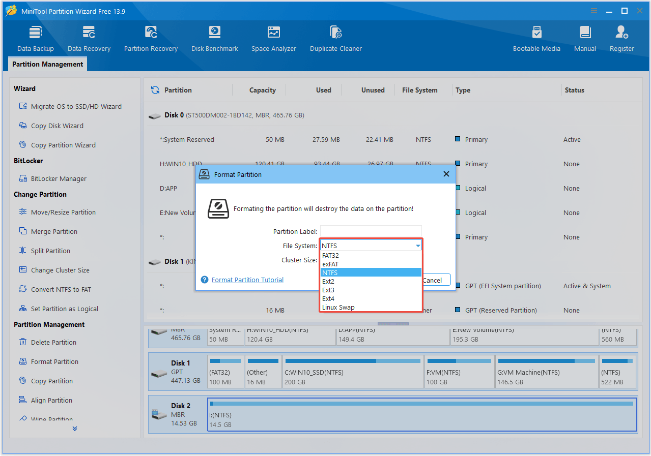This screenshot has height=456, width=651.
Task: Refresh the partition list icon
Action: 155,90
